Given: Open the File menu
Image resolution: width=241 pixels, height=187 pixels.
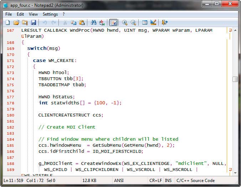Looking at the screenshot, I should (9, 14).
